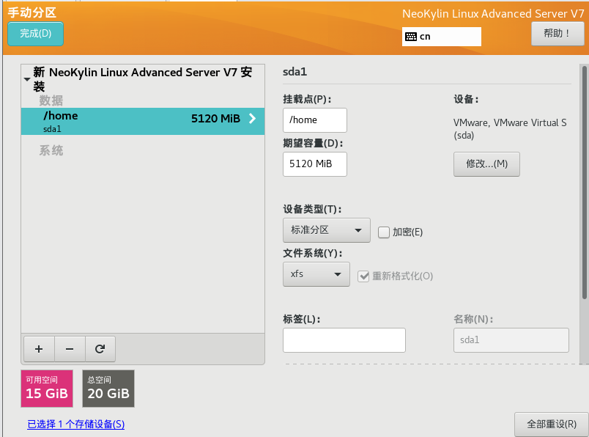Image resolution: width=589 pixels, height=437 pixels.
Task: Open the 设备类型 标准分区 dropdown
Action: tap(327, 230)
